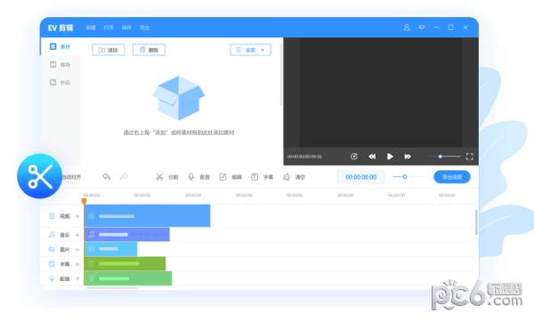The height and width of the screenshot is (321, 534).
Task: Expand the 全部 filter dropdown
Action: click(251, 50)
